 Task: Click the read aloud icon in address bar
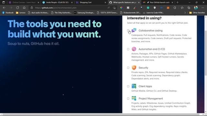pyautogui.click(x=109, y=8)
